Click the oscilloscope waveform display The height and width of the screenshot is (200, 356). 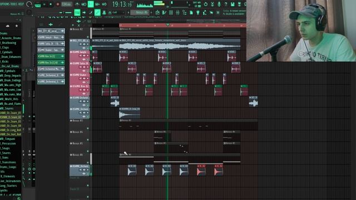145,5
